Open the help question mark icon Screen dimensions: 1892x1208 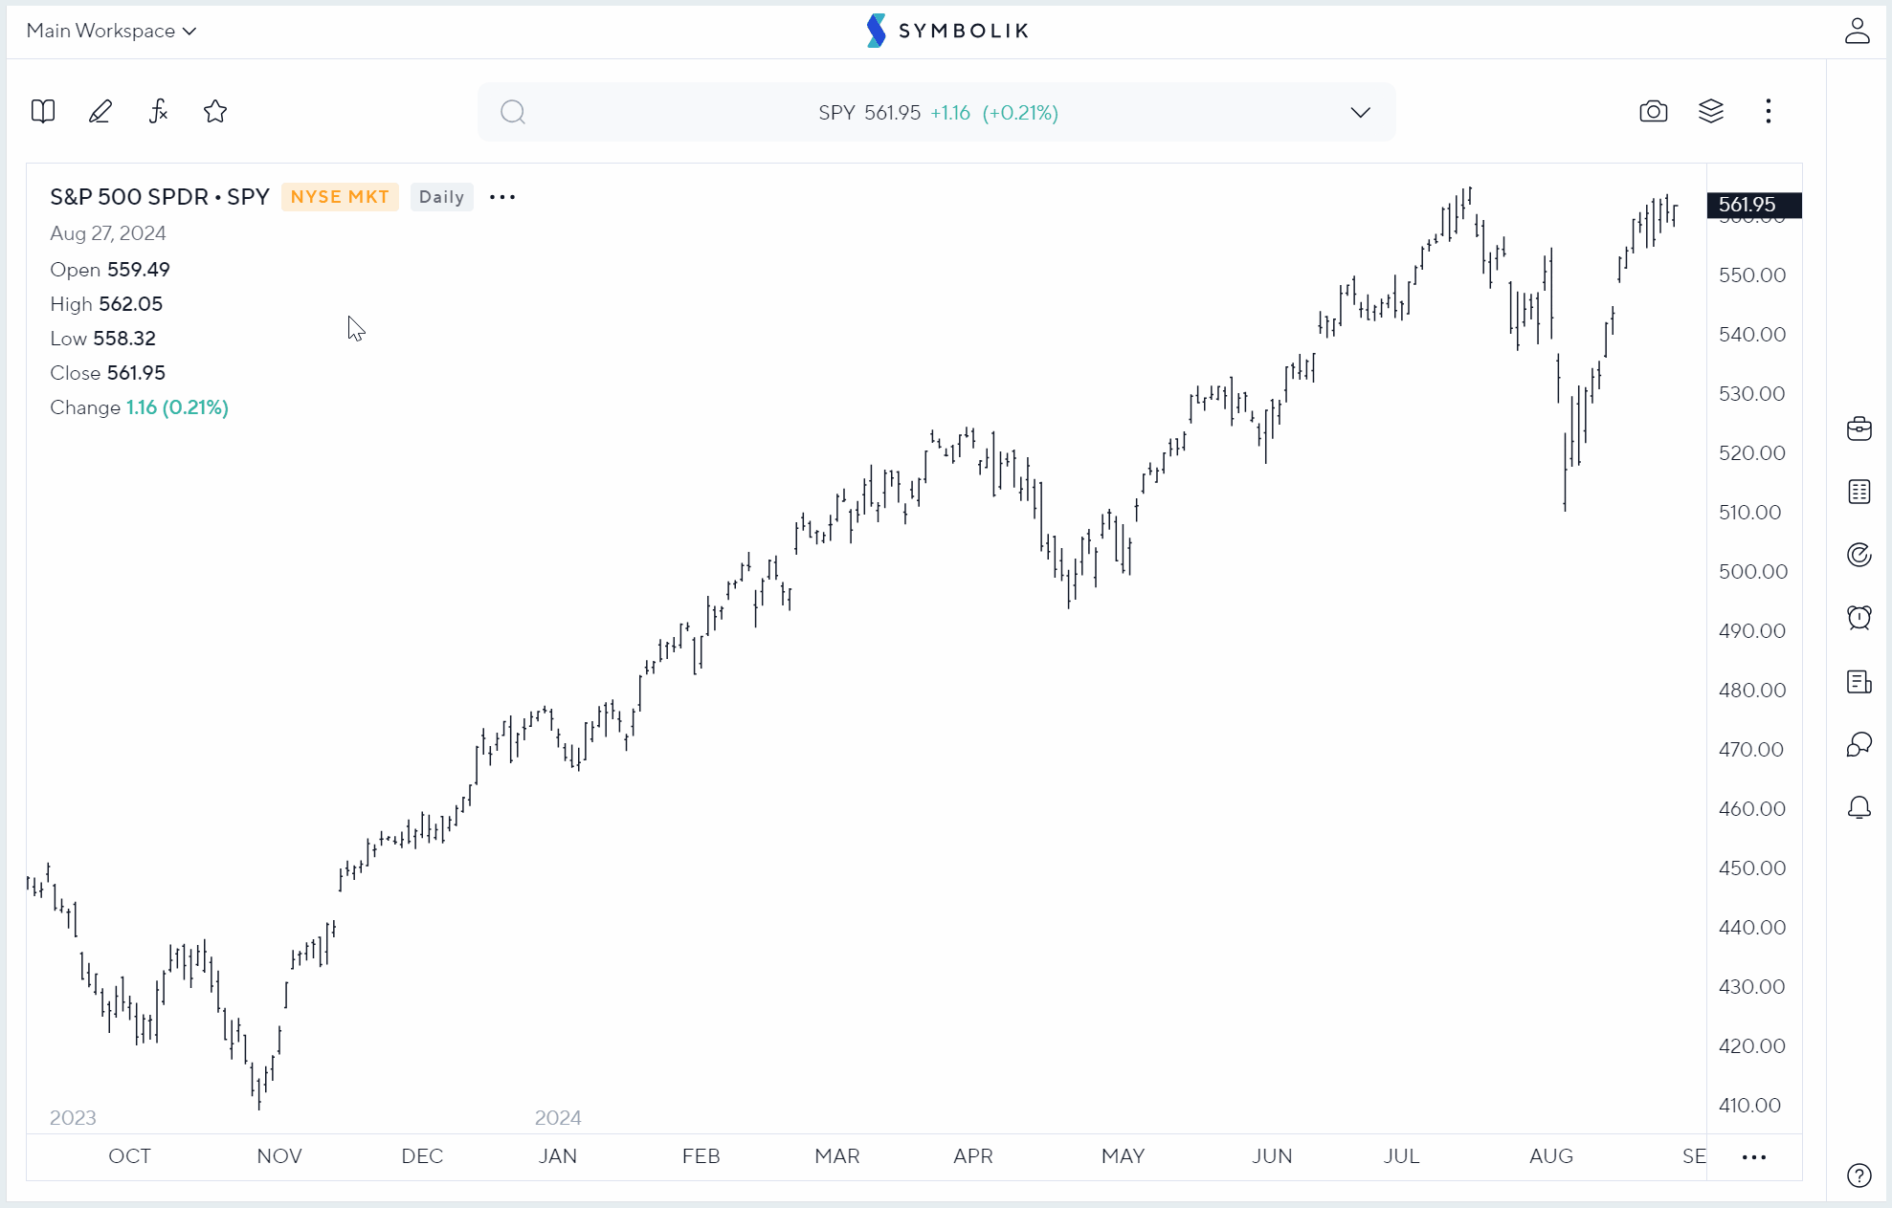point(1859,1175)
